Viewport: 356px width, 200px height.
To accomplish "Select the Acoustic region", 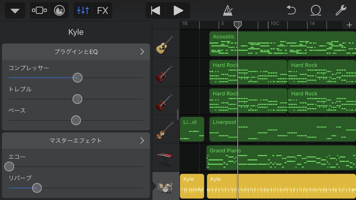I will [x=283, y=44].
